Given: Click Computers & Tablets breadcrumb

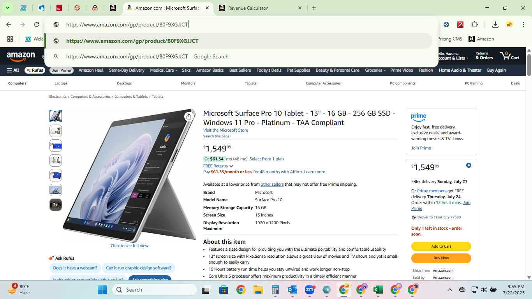Looking at the screenshot, I should point(131,97).
